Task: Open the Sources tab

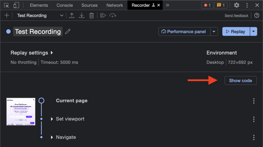Action: pos(89,5)
